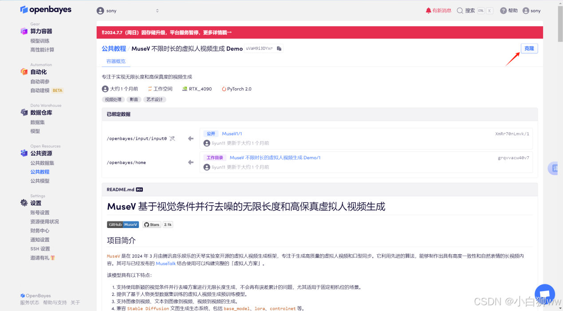
Task: Click the sony avatar icon at top right
Action: (526, 11)
